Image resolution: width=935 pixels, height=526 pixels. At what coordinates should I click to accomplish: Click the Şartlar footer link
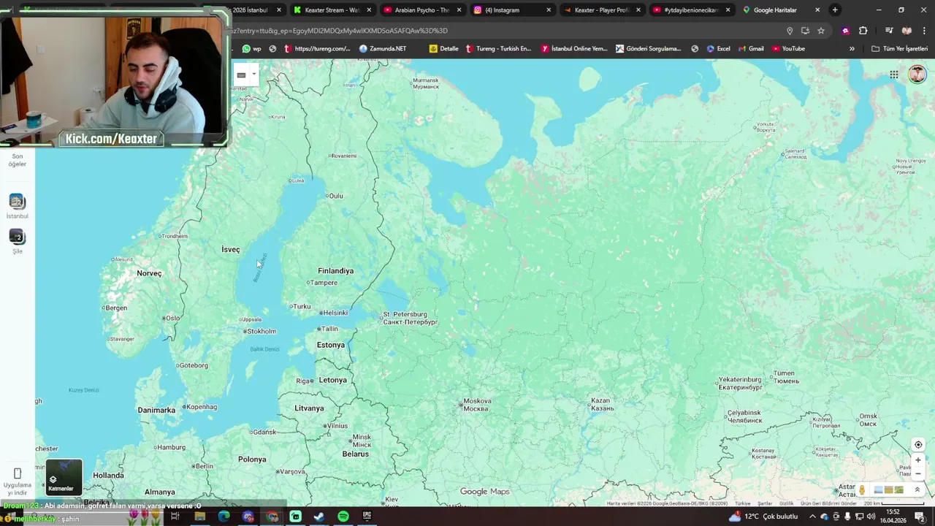pos(765,503)
